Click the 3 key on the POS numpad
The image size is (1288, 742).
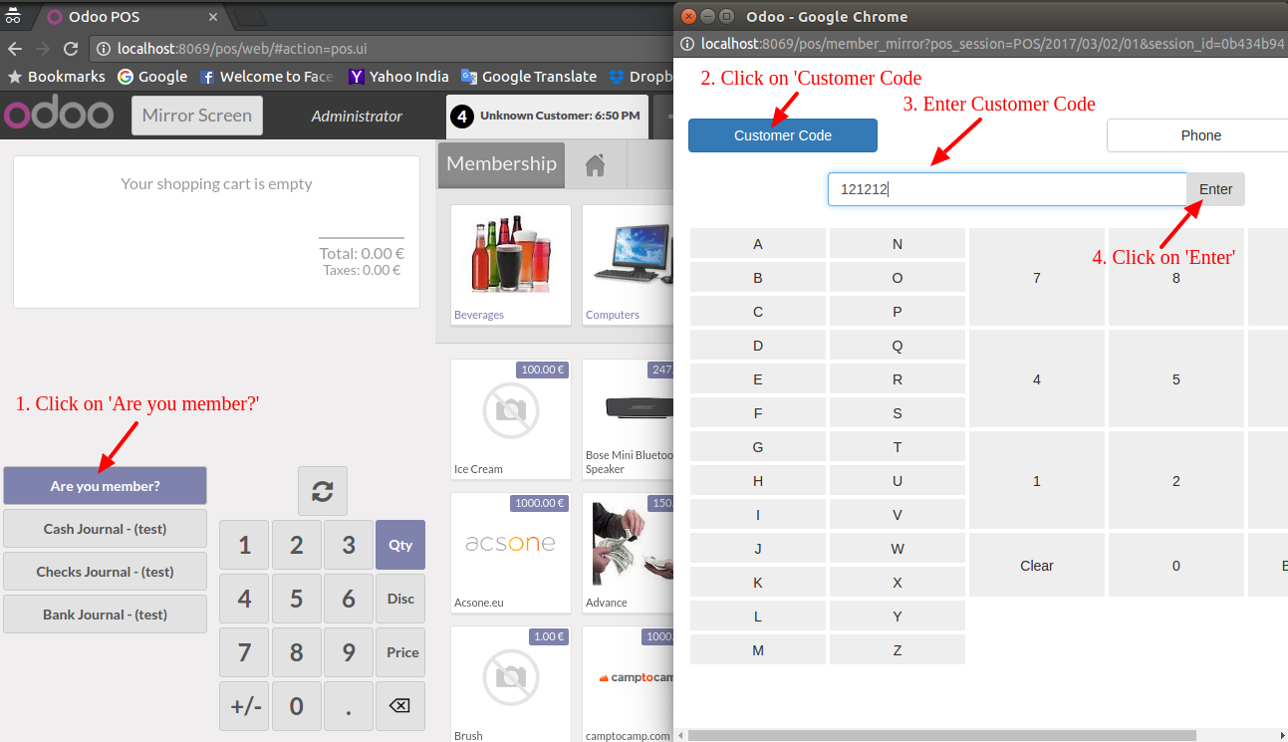(x=349, y=545)
